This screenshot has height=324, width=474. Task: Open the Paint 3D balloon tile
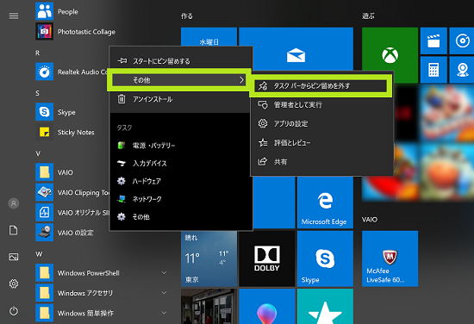[267, 307]
